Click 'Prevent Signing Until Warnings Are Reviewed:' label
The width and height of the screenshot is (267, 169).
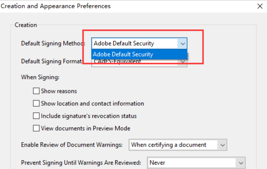click(x=81, y=163)
